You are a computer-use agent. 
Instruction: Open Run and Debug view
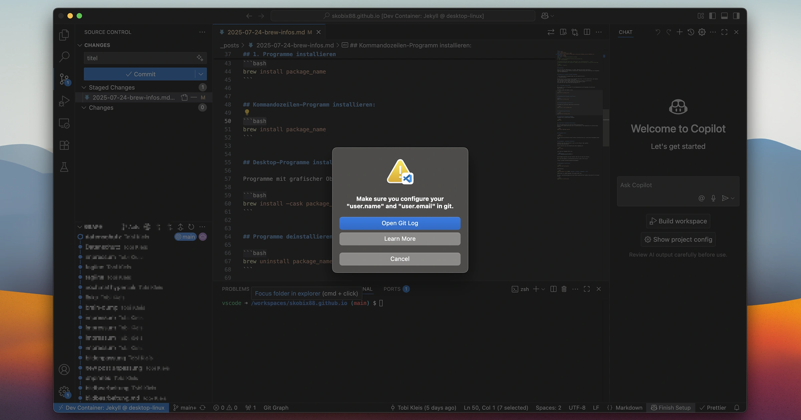tap(64, 101)
